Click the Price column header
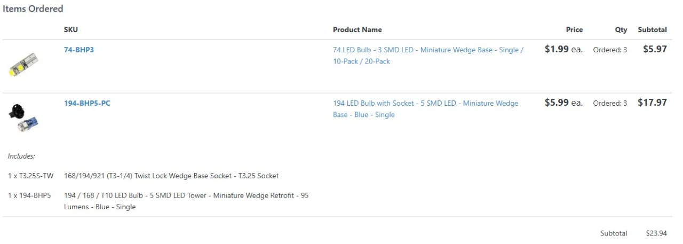This screenshot has height=244, width=683. coord(574,30)
